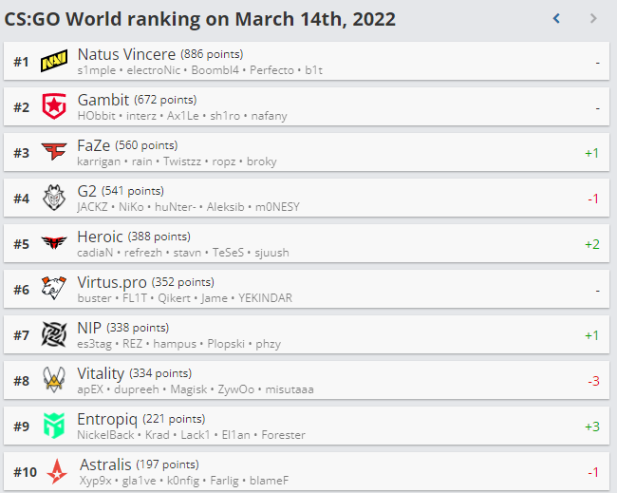The height and width of the screenshot is (493, 617).
Task: Click the G2 team logo
Action: pos(55,199)
